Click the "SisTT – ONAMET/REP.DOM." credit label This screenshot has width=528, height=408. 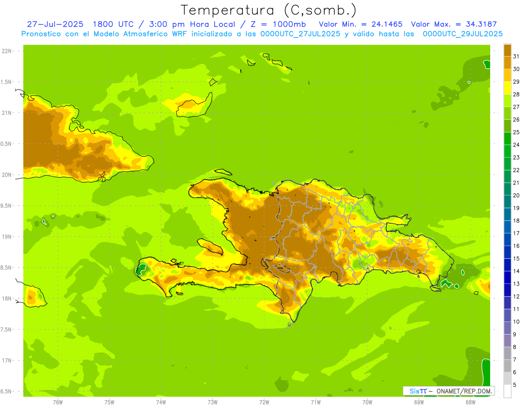click(449, 391)
